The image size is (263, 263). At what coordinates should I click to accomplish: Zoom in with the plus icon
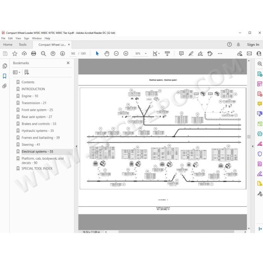(126, 53)
